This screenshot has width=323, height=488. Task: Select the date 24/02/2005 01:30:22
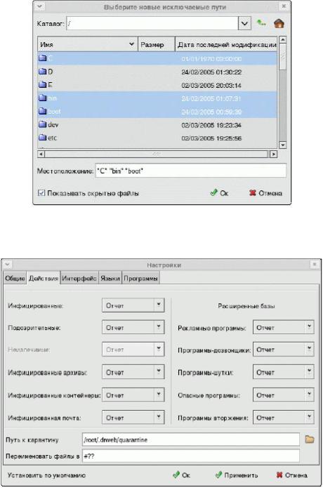pos(211,72)
